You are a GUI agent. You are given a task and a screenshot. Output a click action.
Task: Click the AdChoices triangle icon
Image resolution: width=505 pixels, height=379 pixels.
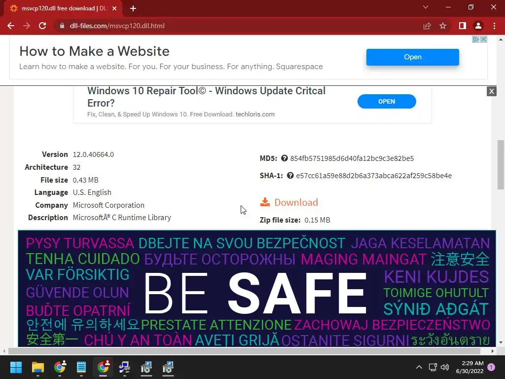pos(476,39)
